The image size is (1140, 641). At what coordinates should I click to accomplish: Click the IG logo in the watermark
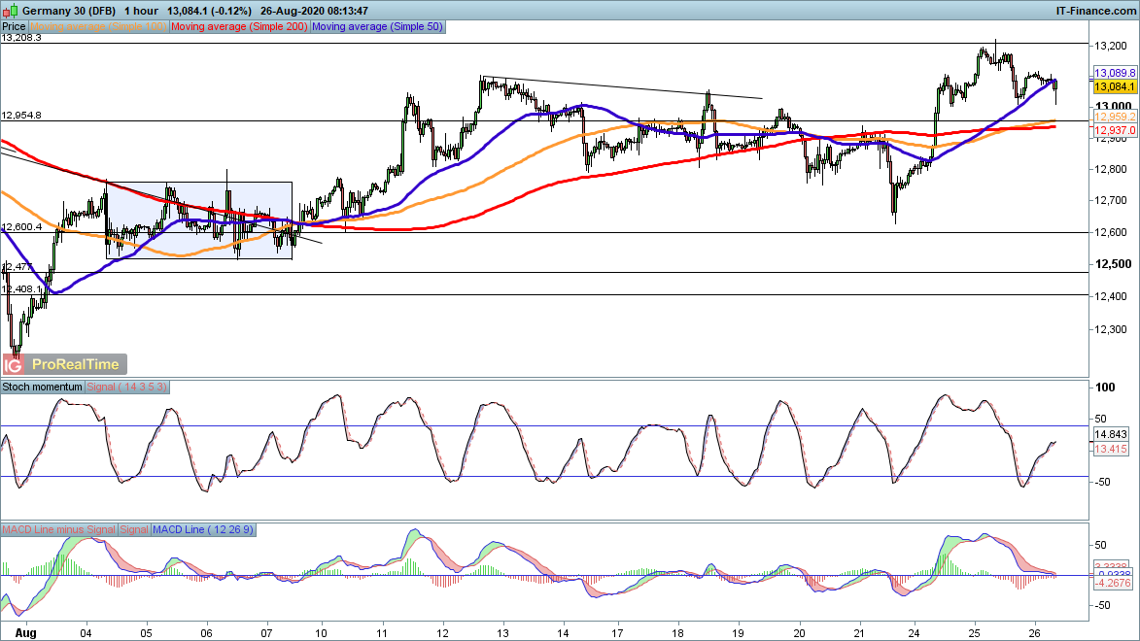coord(14,365)
